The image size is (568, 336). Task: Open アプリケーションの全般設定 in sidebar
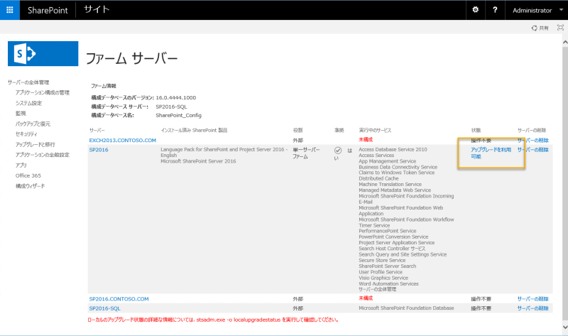click(x=43, y=155)
